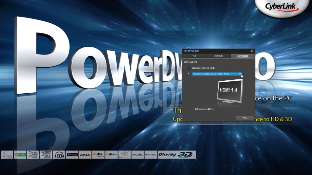Click the Dolby TrueHD Digital Plus badge
Viewport: 312px width, 175px height.
click(x=33, y=155)
